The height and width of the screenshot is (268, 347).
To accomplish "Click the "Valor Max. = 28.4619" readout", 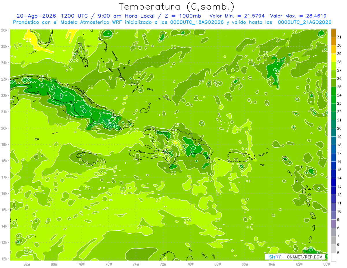I will 298,16.
